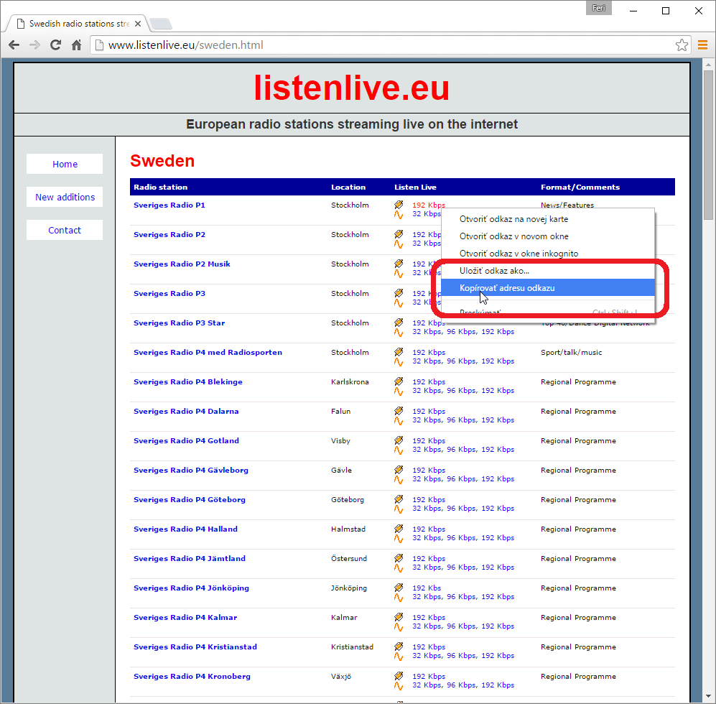Click the Winamp icon for P4 Kronoberg
Image resolution: width=716 pixels, height=704 pixels.
click(399, 676)
